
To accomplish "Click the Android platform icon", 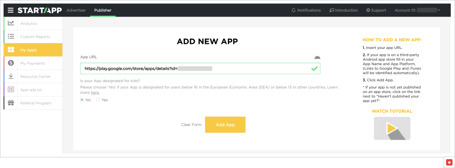I will pos(317,57).
